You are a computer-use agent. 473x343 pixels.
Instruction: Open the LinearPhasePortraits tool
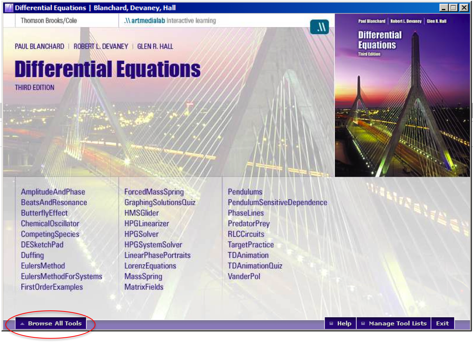point(157,255)
